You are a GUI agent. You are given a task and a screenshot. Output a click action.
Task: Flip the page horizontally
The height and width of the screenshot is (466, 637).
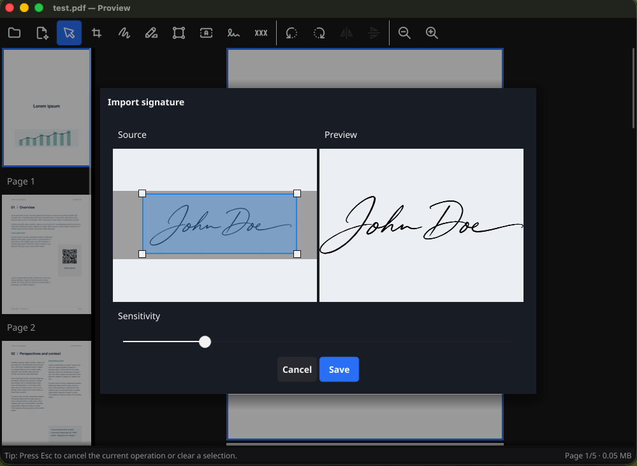[346, 33]
